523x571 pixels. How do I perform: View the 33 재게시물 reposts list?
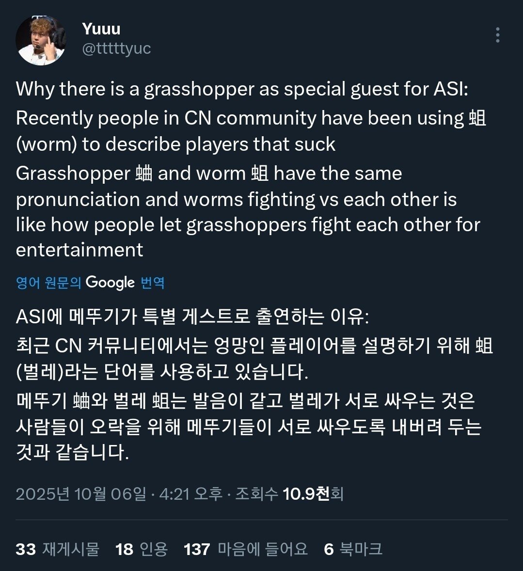tap(57, 549)
